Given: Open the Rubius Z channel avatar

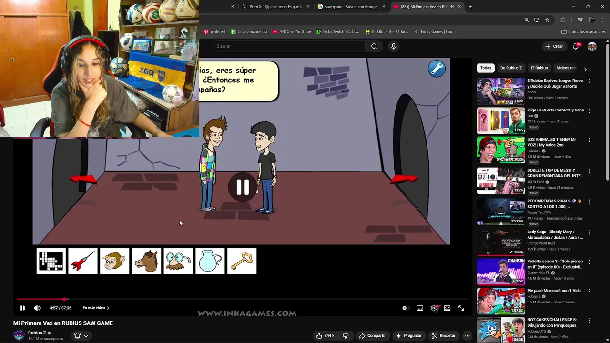Looking at the screenshot, I should 19,335.
